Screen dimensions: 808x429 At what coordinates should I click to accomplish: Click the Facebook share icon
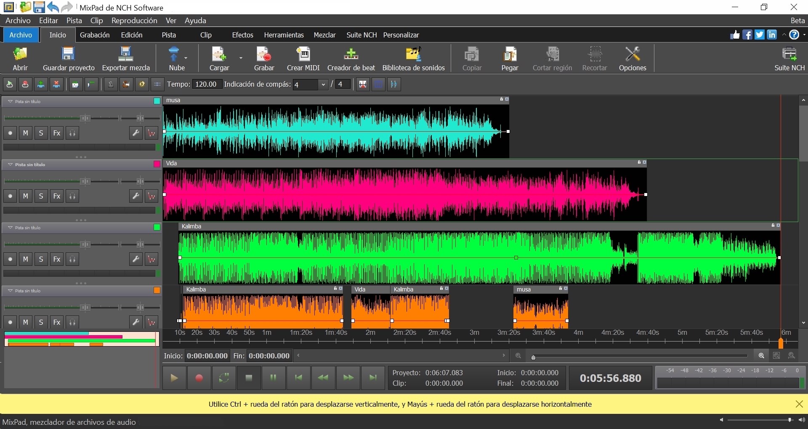click(747, 35)
